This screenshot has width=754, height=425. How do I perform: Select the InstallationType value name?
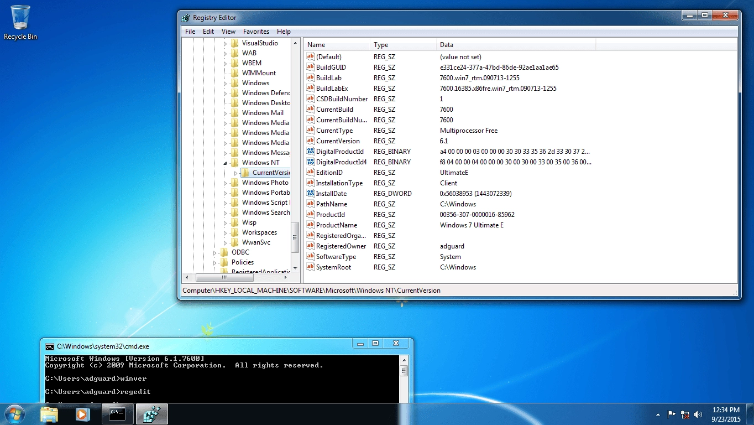(339, 183)
